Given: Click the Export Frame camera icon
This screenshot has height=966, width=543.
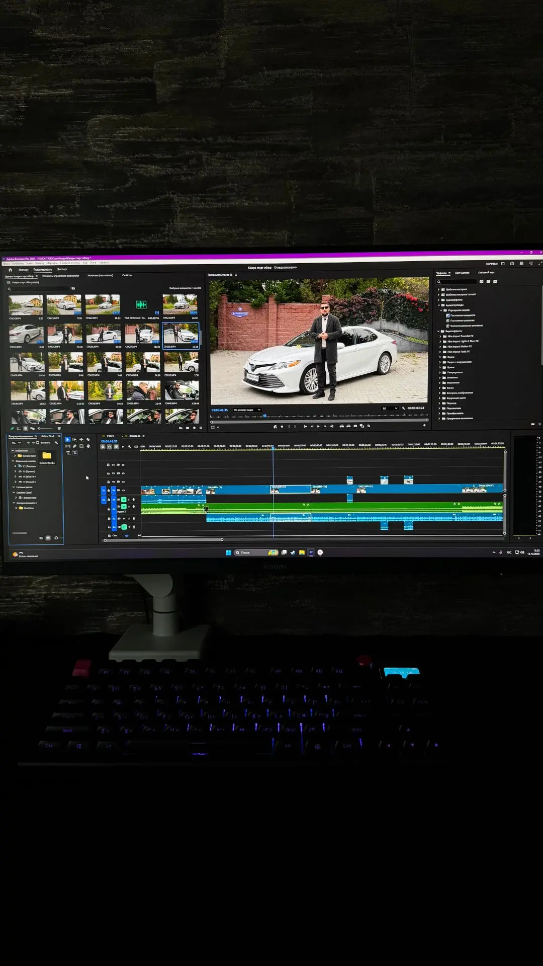Looking at the screenshot, I should point(355,426).
